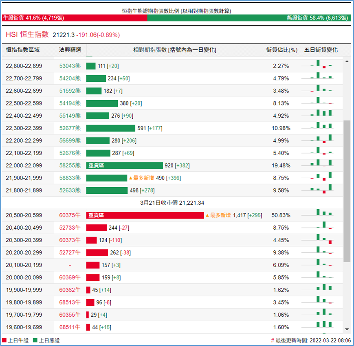Click the 街貨佔比(%) column header
354x346 pixels.
281,50
